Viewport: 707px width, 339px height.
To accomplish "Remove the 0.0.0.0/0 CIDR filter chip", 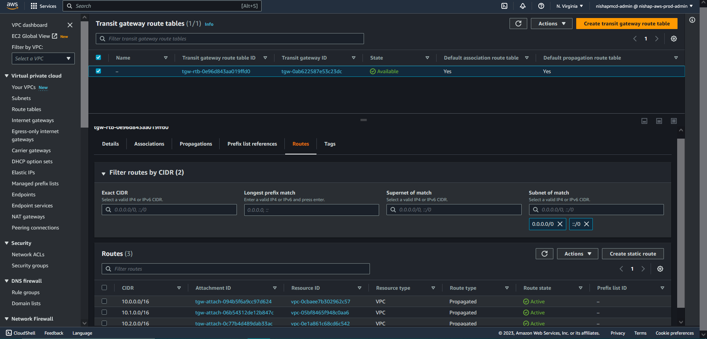I will click(x=560, y=224).
